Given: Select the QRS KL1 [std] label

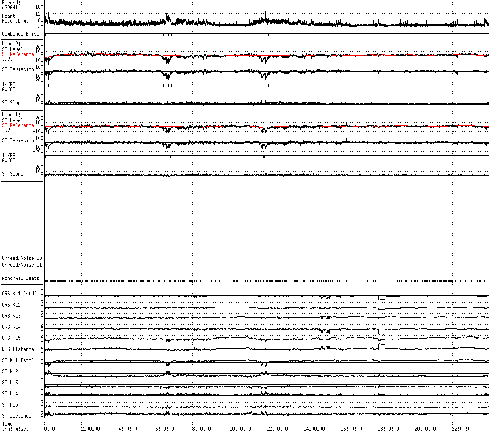Looking at the screenshot, I should tap(19, 294).
